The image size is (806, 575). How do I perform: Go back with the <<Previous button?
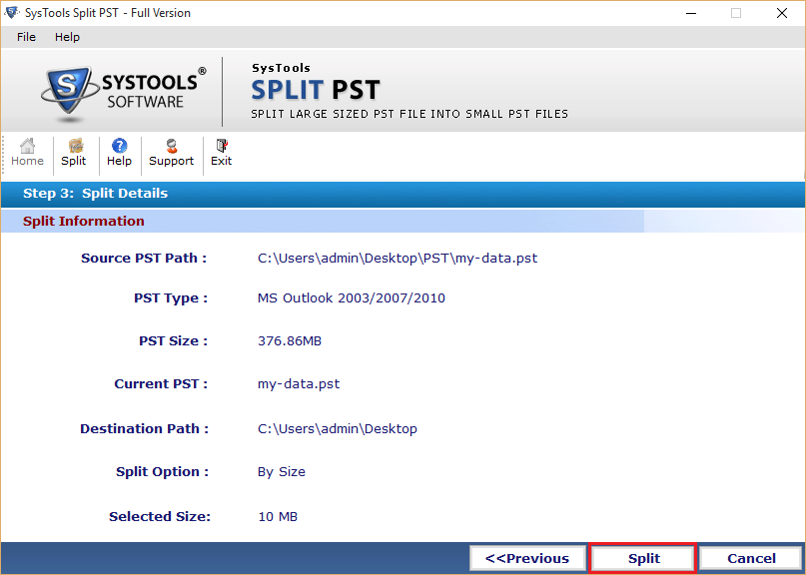point(527,558)
